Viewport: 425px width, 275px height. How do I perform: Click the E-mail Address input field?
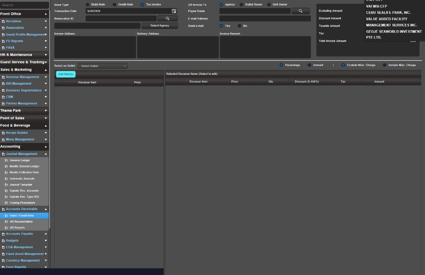tap(265, 18)
